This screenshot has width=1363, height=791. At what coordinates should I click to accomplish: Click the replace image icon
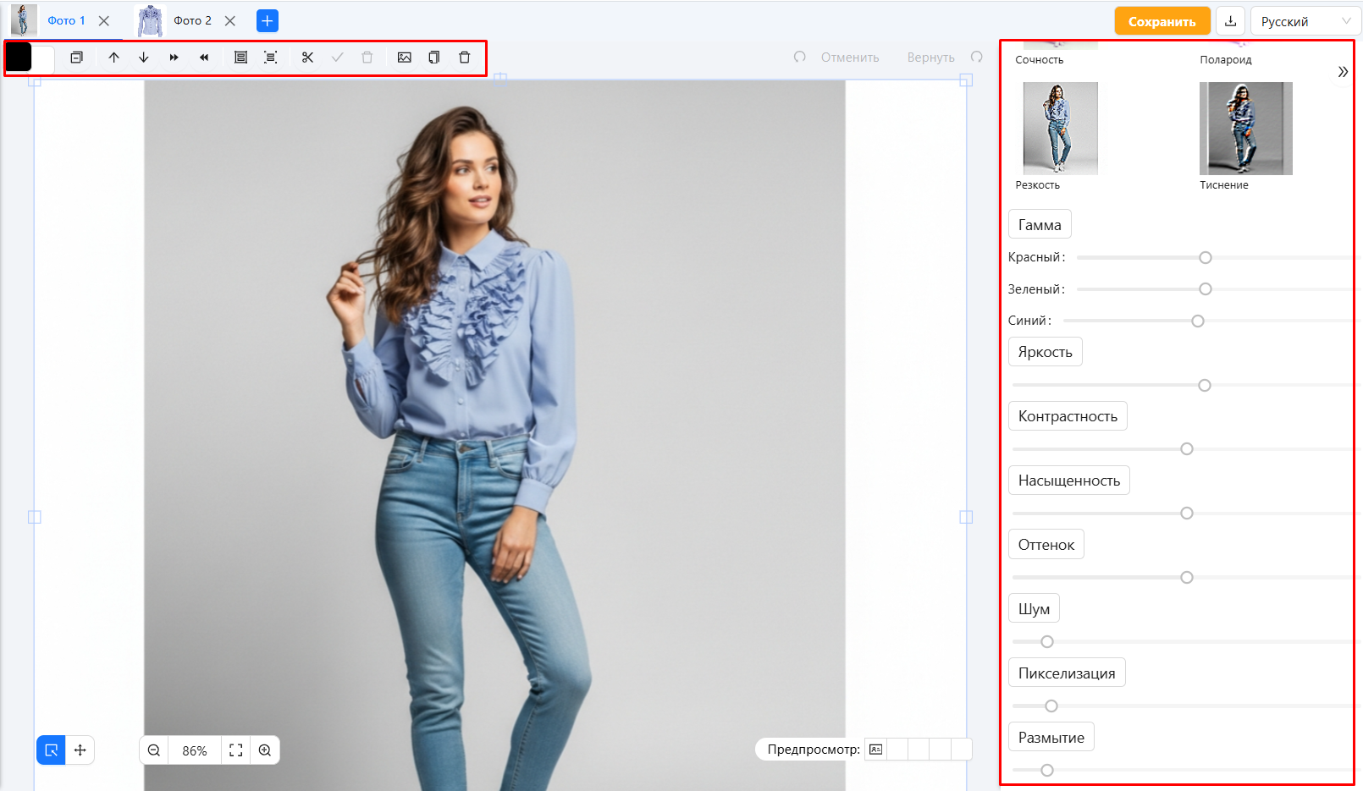(405, 58)
